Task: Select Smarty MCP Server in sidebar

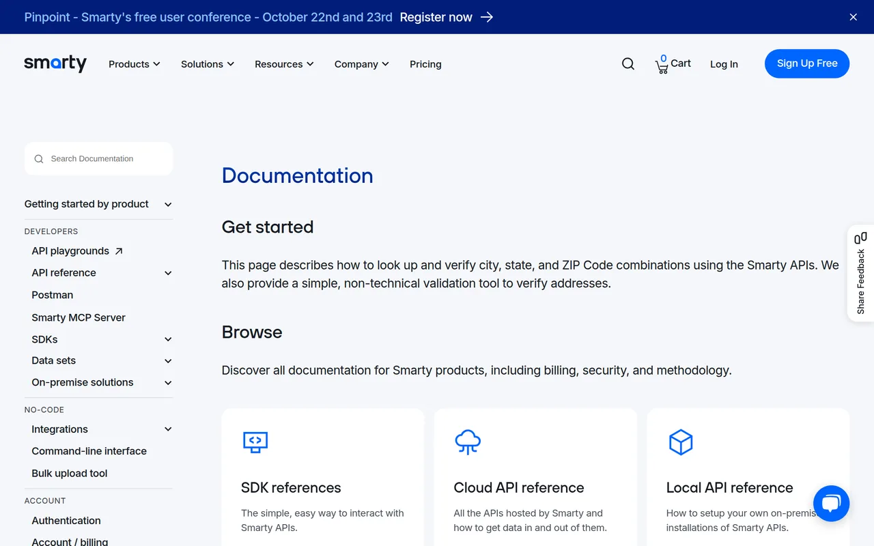Action: coord(79,317)
